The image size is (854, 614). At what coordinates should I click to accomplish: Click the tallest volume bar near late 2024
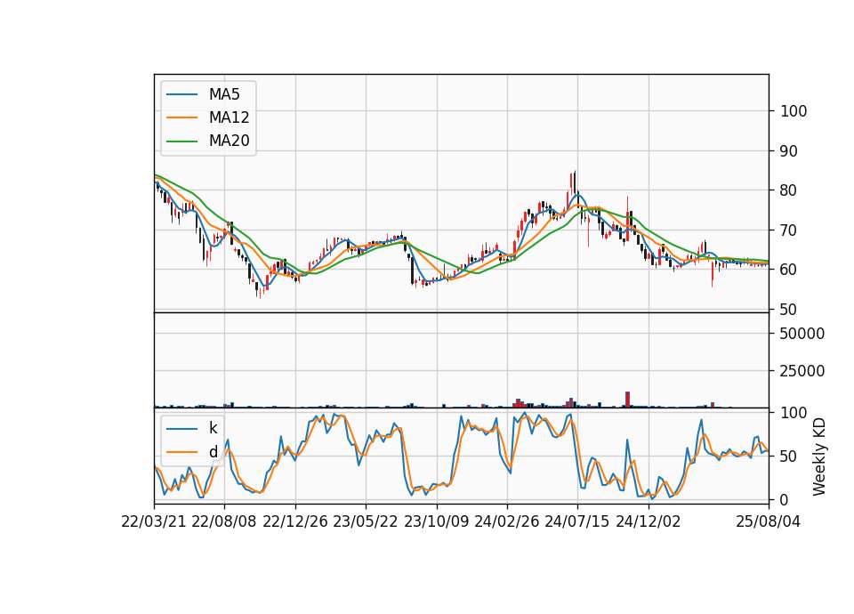627,400
